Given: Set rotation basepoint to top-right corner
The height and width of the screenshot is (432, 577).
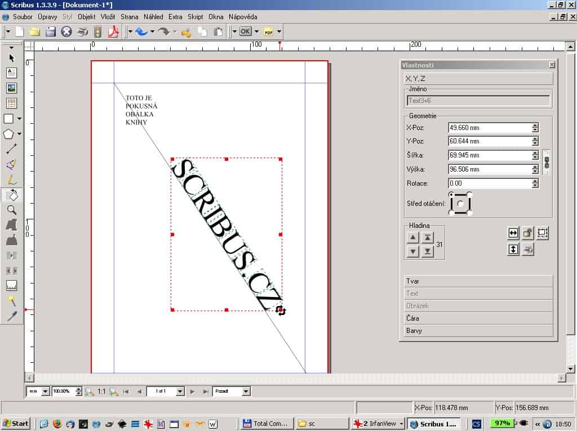Looking at the screenshot, I should [469, 194].
